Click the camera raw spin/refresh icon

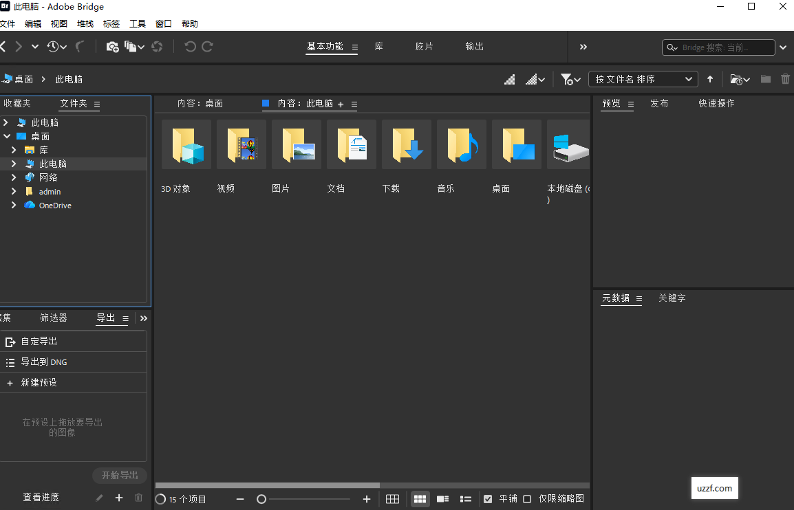pos(157,47)
